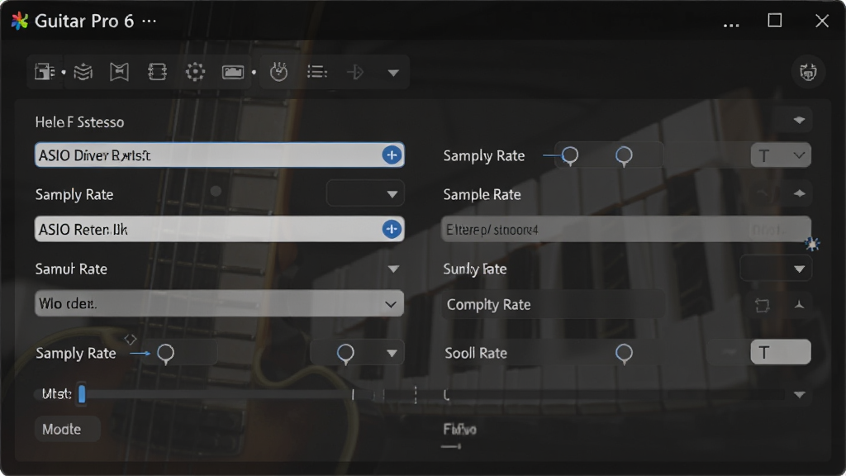
Task: Open the gear settings toolbar icon
Action: point(195,72)
